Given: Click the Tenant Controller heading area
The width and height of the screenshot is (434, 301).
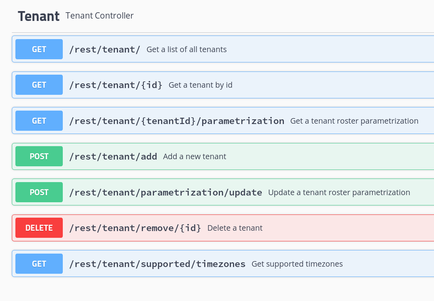Looking at the screenshot, I should pos(99,16).
